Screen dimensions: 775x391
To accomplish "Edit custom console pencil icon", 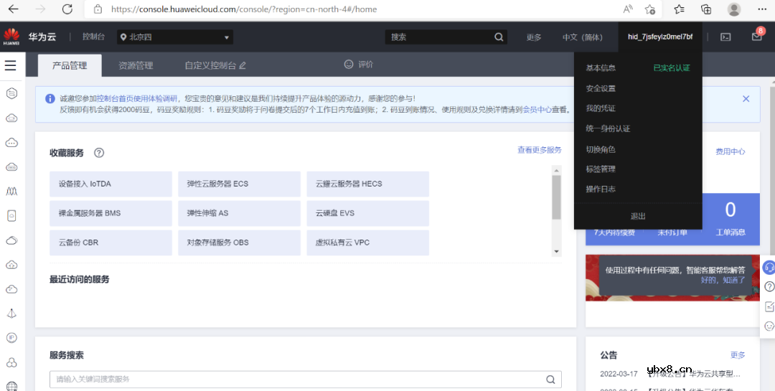I will (x=243, y=66).
